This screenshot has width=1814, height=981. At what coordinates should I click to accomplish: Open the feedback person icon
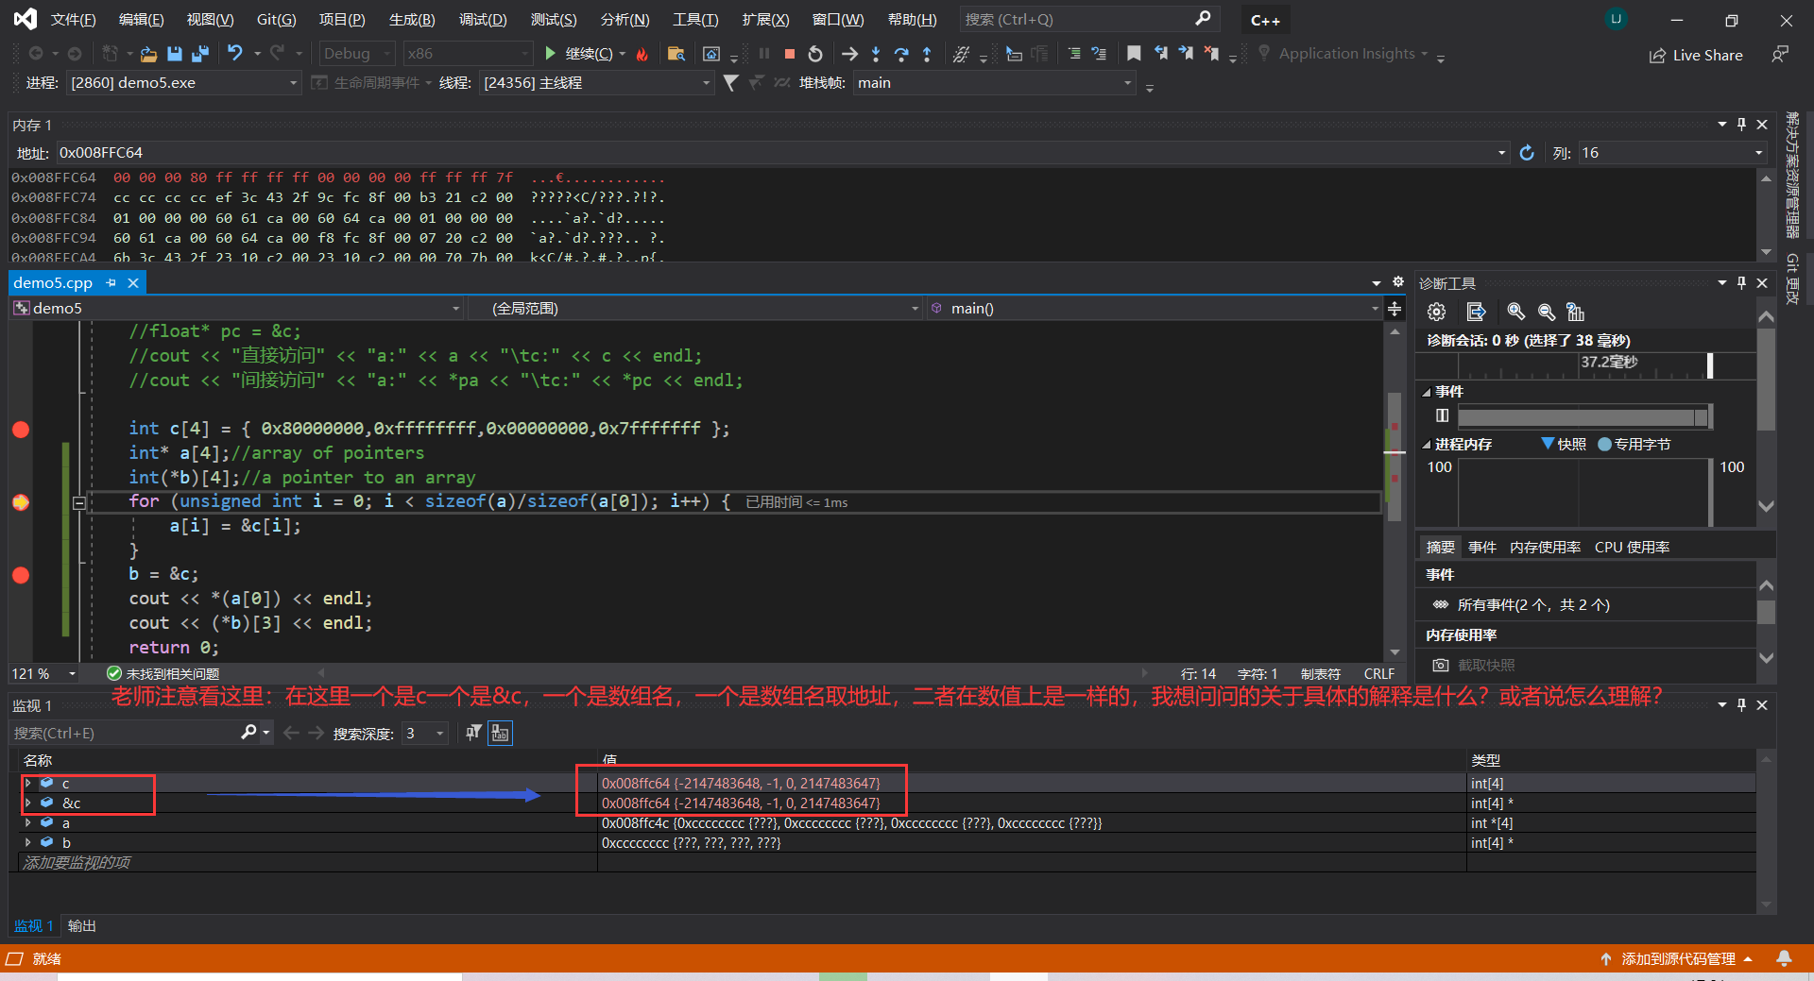pyautogui.click(x=1780, y=55)
